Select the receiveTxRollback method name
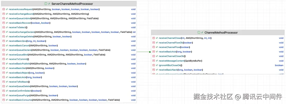Image resolution: width=286 pixels, height=104 pixels. (18, 82)
